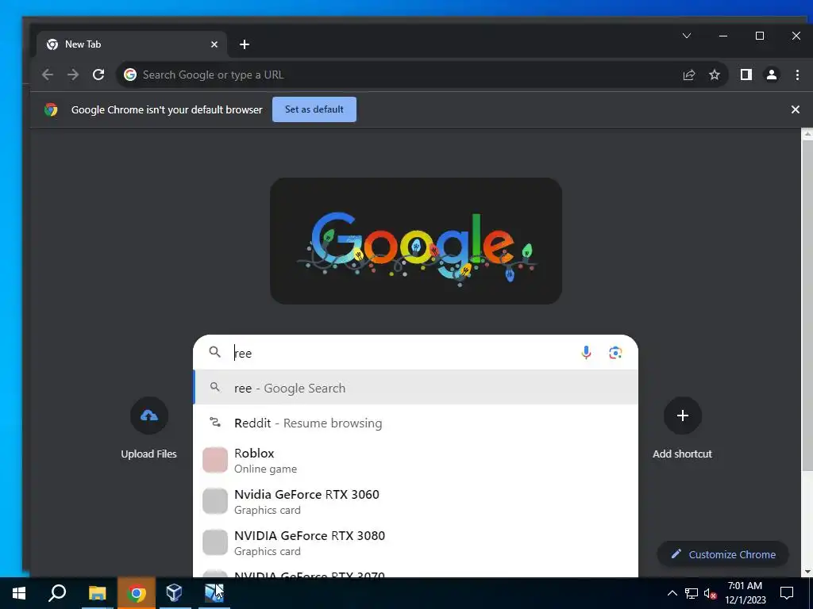
Task: Open Google Lens image search icon
Action: [x=615, y=353]
